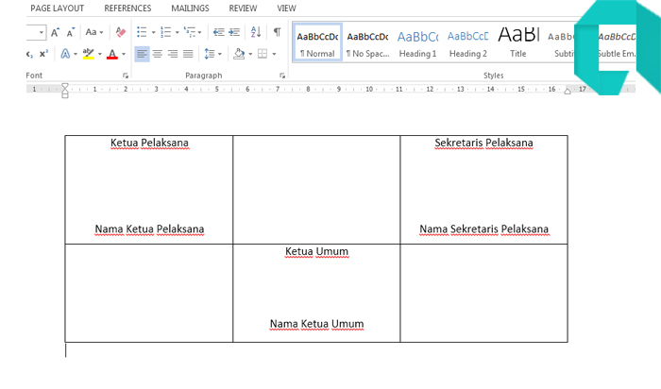Increase font size with Grow Font icon
The width and height of the screenshot is (661, 389).
pyautogui.click(x=55, y=32)
